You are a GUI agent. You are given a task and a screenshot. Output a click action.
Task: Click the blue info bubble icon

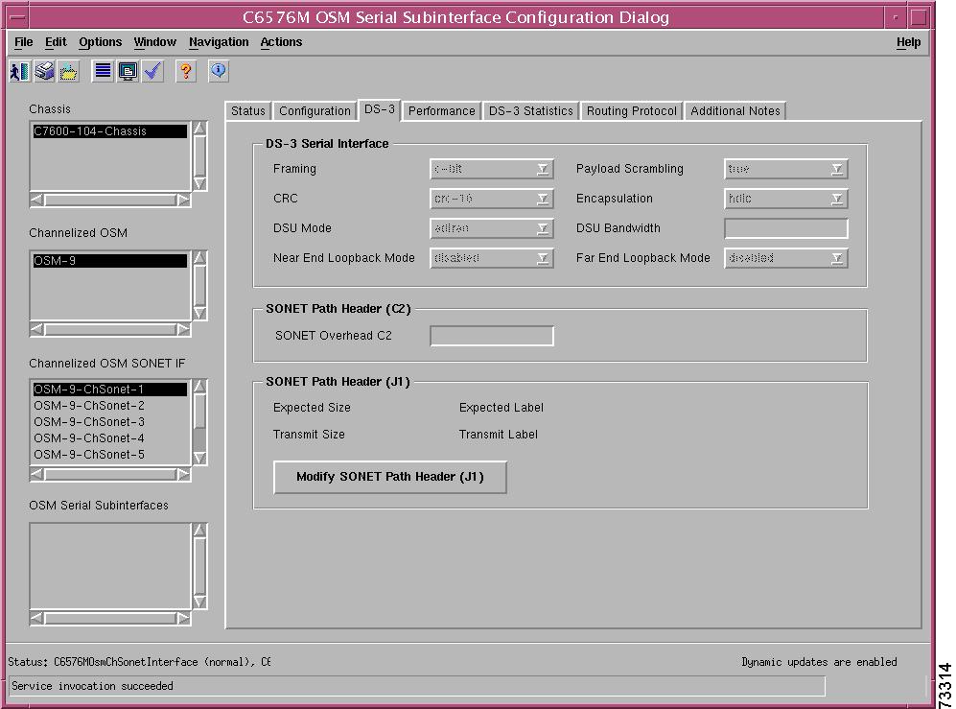click(219, 71)
